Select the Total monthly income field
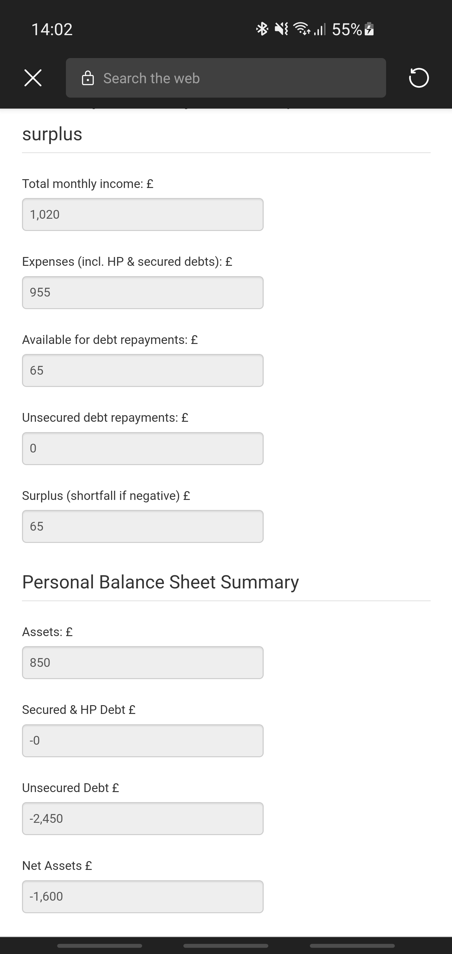This screenshot has height=954, width=452. (143, 214)
